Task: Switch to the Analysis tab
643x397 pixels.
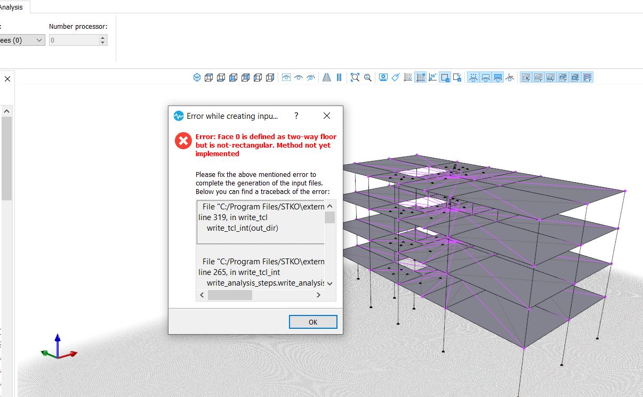Action: 12,7
